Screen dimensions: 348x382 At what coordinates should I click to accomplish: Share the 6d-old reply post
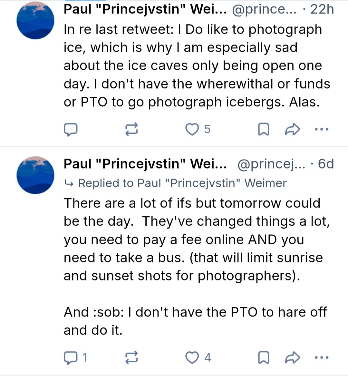[x=293, y=358]
